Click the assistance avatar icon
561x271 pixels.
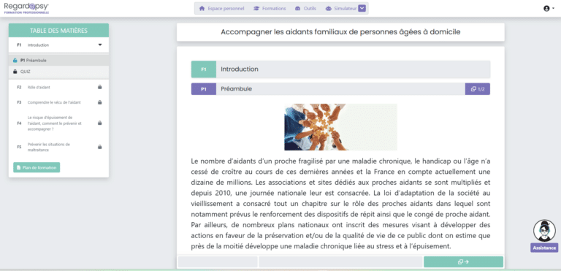click(x=543, y=231)
